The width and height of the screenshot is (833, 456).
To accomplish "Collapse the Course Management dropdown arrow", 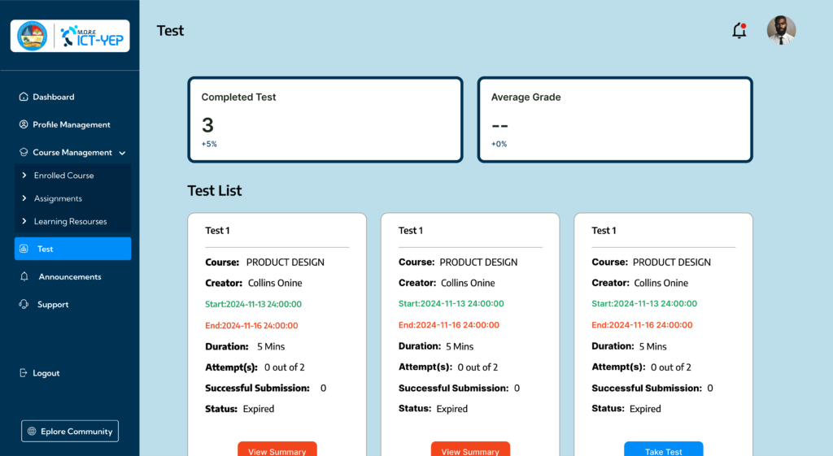I will click(x=122, y=153).
